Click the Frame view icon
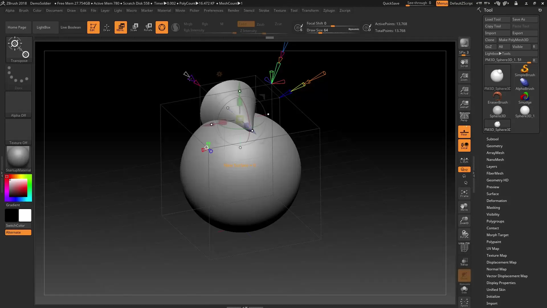The width and height of the screenshot is (547, 308). click(x=464, y=194)
